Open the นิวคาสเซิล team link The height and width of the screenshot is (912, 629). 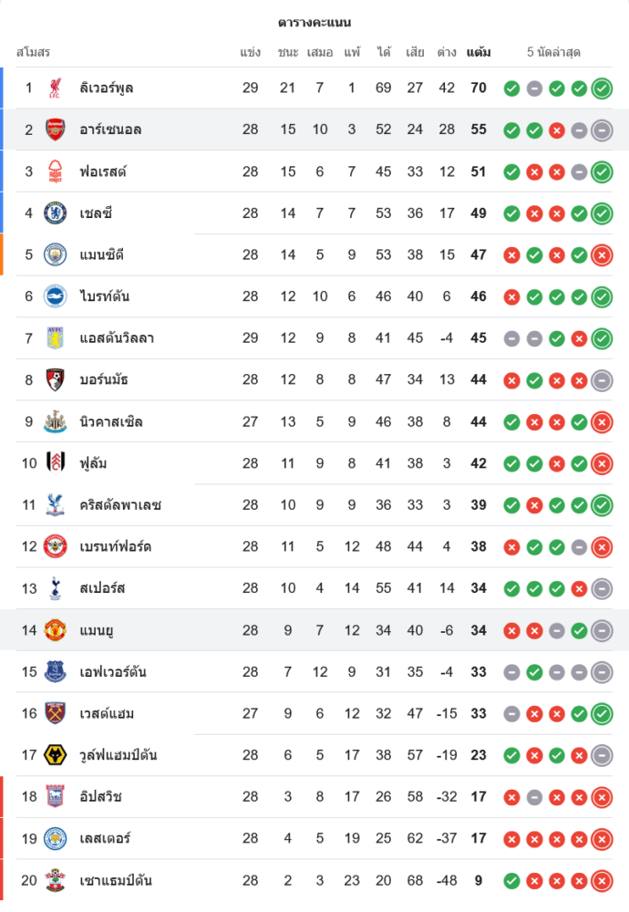[111, 422]
